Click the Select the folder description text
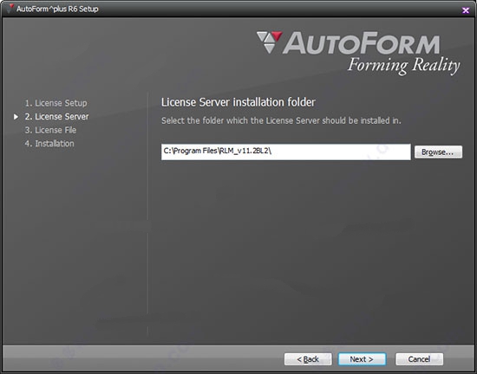The width and height of the screenshot is (477, 374). (281, 121)
